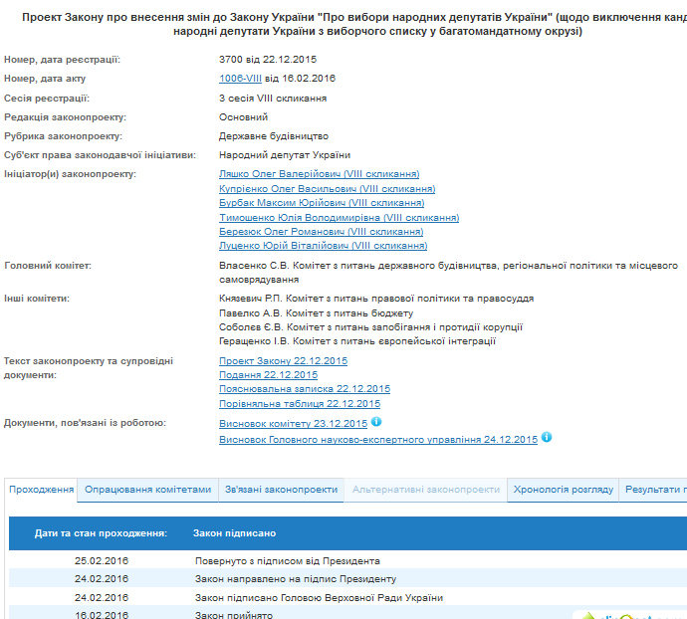The width and height of the screenshot is (687, 619).
Task: Open initiator Ляшко Олег Валерійович link
Action: click(x=319, y=174)
